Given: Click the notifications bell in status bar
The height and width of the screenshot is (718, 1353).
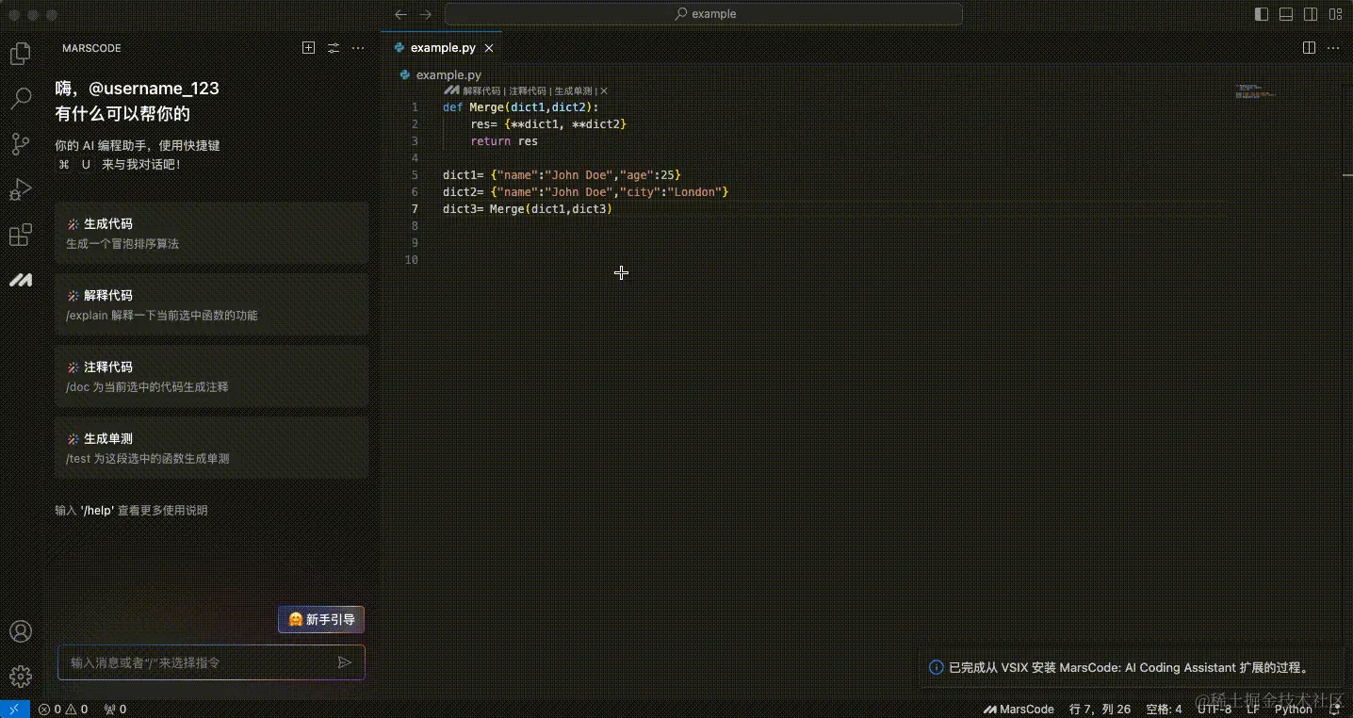Looking at the screenshot, I should 1334,709.
